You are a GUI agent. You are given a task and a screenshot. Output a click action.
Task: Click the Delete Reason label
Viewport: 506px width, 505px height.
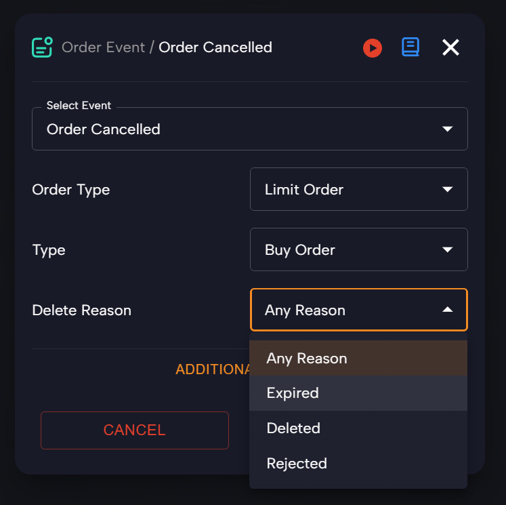[82, 310]
